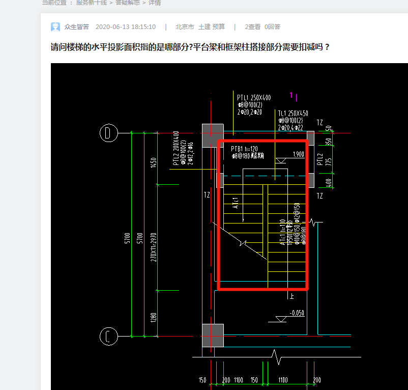The image size is (408, 390).
Task: Click the 详情 breadcrumb item
Action: coord(155,3)
